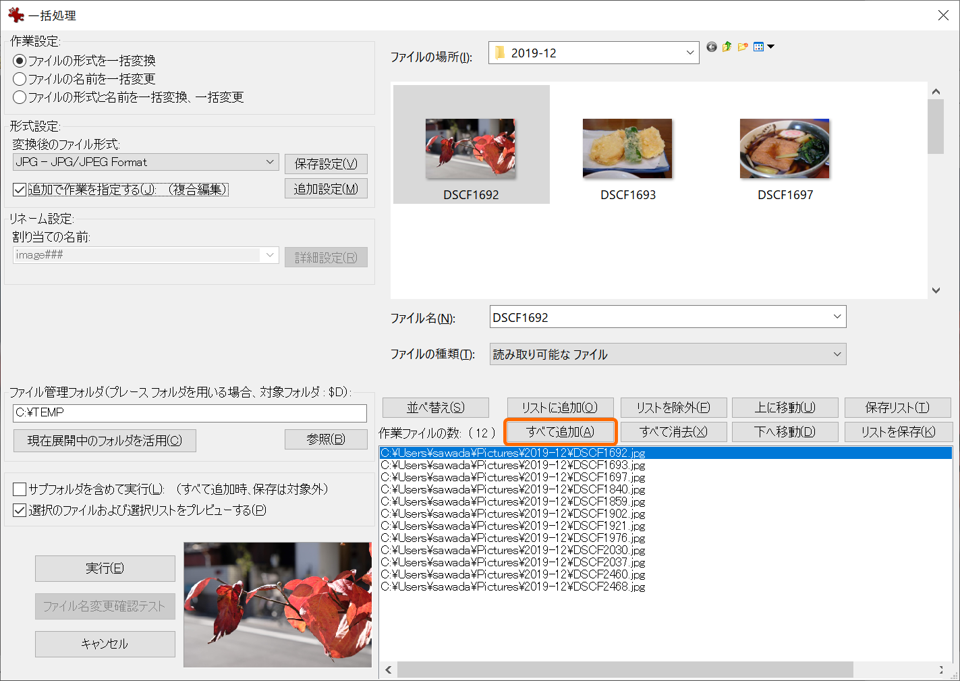Go up one folder level icon
Viewport: 960px width, 681px height.
tap(727, 47)
